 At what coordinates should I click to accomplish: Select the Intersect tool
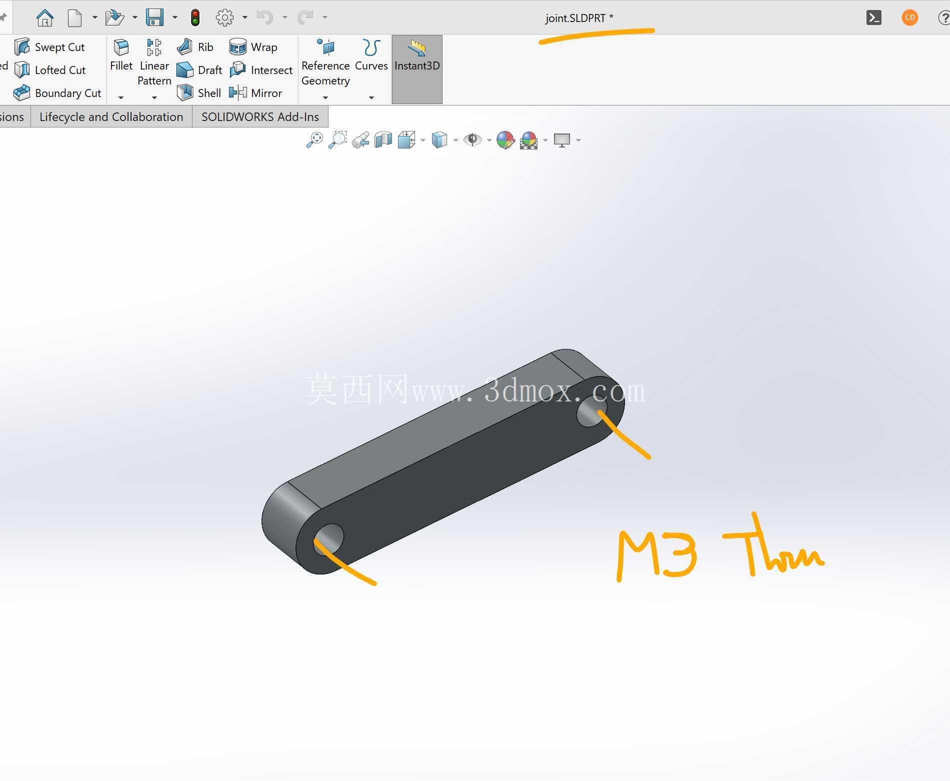click(x=260, y=70)
